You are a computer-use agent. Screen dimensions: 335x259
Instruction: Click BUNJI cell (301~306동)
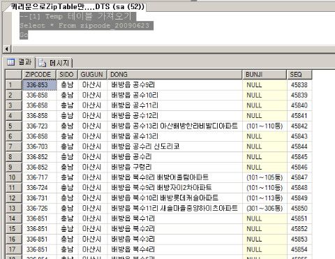265,208
